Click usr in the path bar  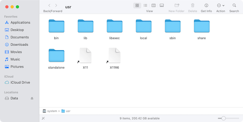[x=66, y=111]
